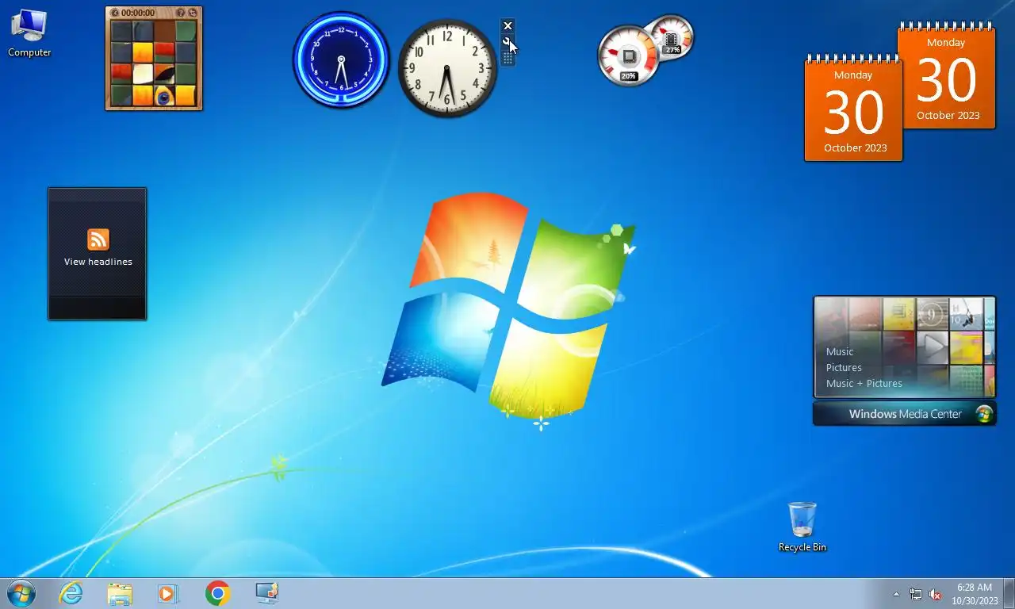The image size is (1015, 609).
Task: Select the Recycle Bin icon
Action: coord(802,527)
